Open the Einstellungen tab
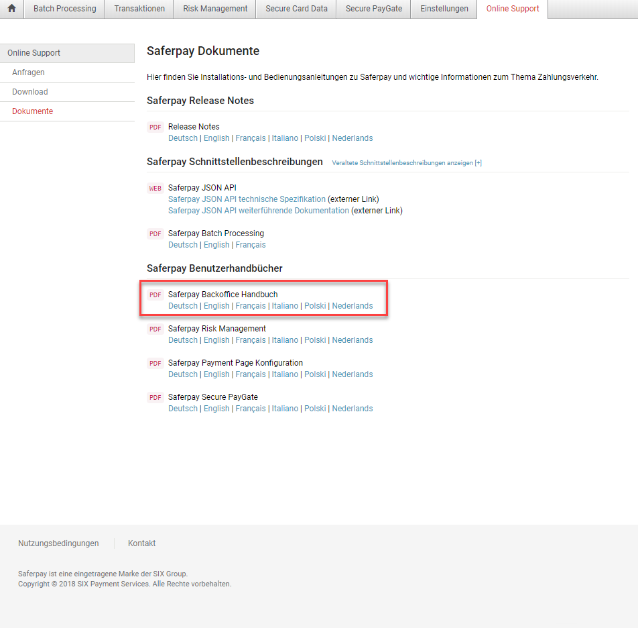Image resolution: width=638 pixels, height=628 pixels. (x=444, y=9)
